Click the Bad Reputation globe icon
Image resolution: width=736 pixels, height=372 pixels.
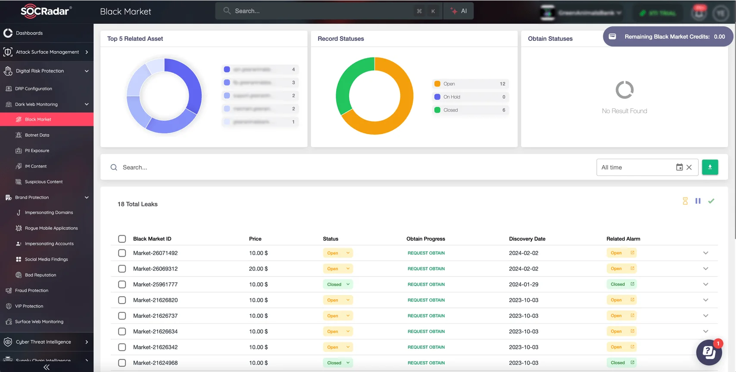[19, 275]
